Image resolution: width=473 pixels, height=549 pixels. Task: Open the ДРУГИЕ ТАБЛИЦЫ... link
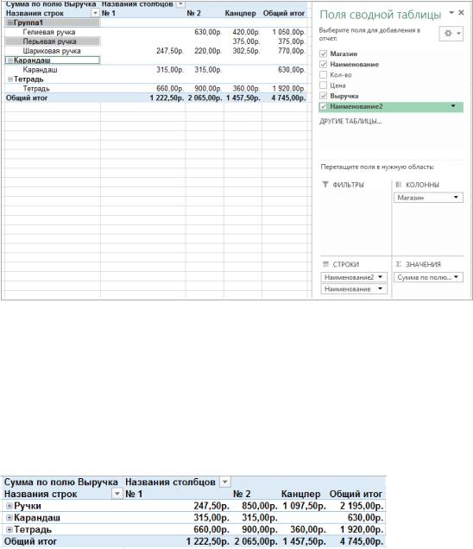pyautogui.click(x=350, y=122)
